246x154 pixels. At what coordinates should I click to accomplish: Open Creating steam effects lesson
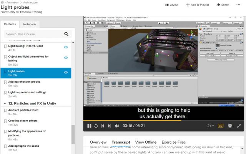tap(23, 121)
